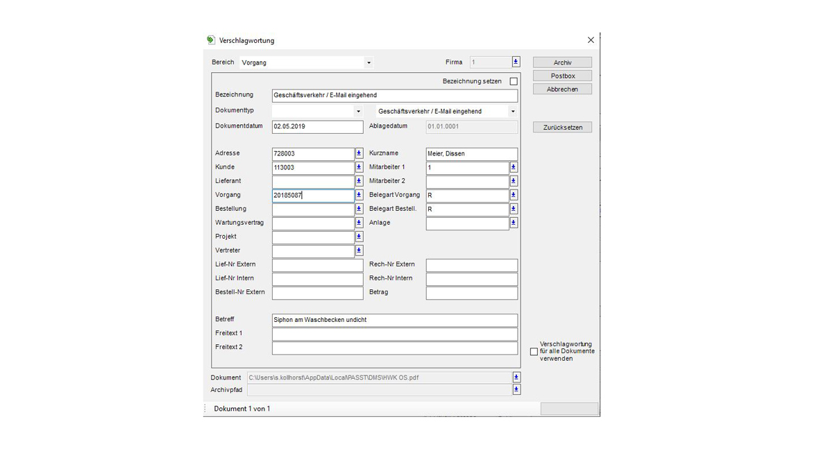This screenshot has width=819, height=451.
Task: Click the Archiv button
Action: [x=562, y=62]
